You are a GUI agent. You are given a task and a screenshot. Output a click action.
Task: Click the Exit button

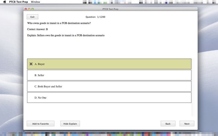32,17
